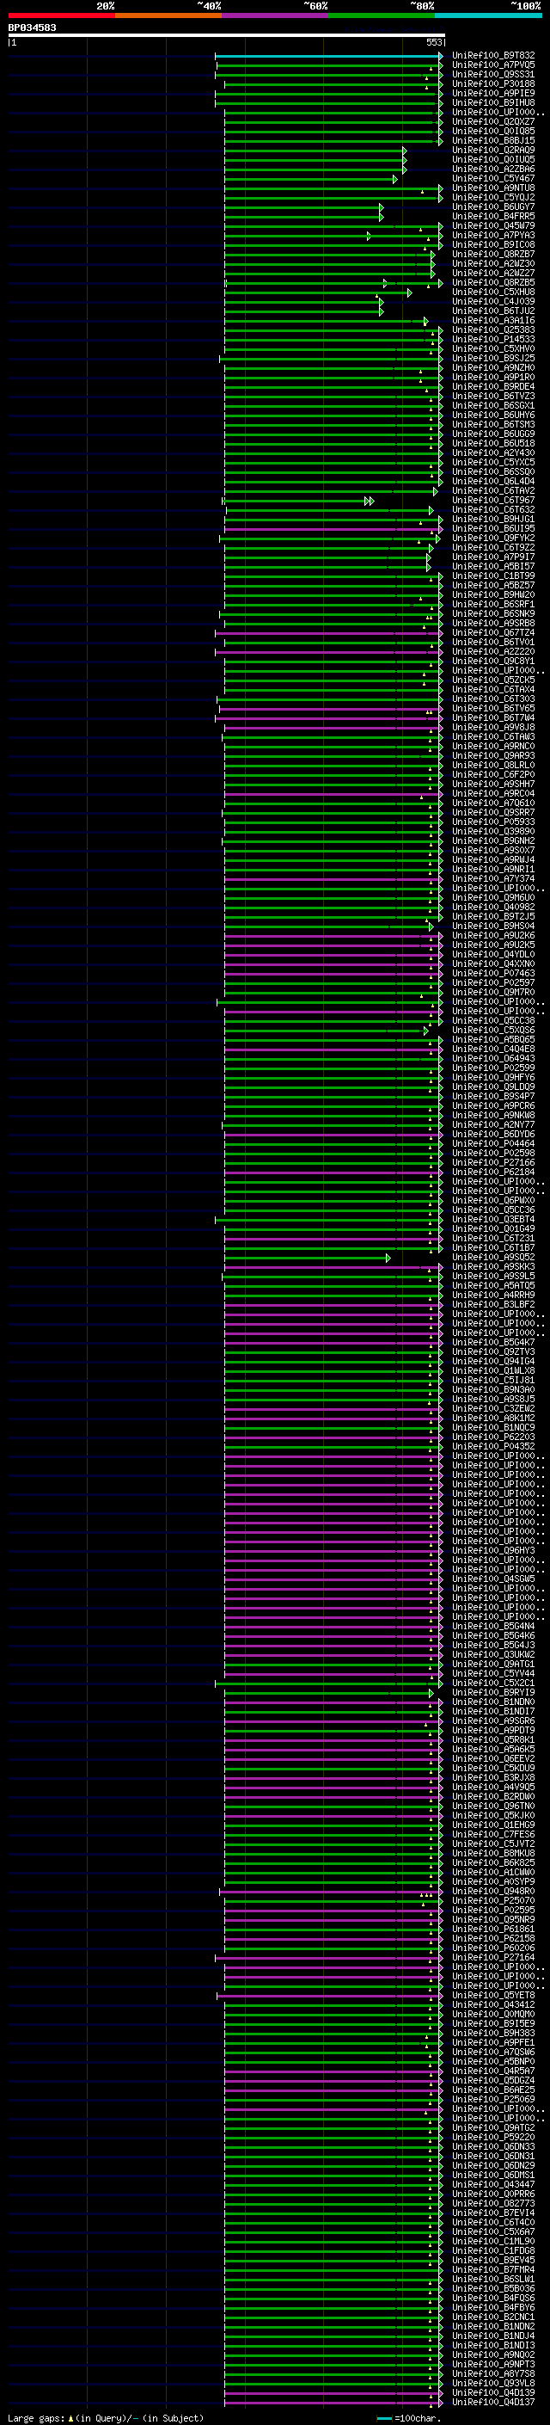Click the white query sequence ruler bar
Image resolution: width=550 pixels, height=2425 pixels.
[x=227, y=36]
